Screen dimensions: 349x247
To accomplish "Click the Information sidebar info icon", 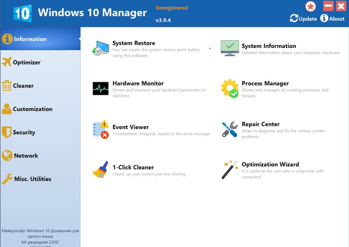I will coord(7,39).
